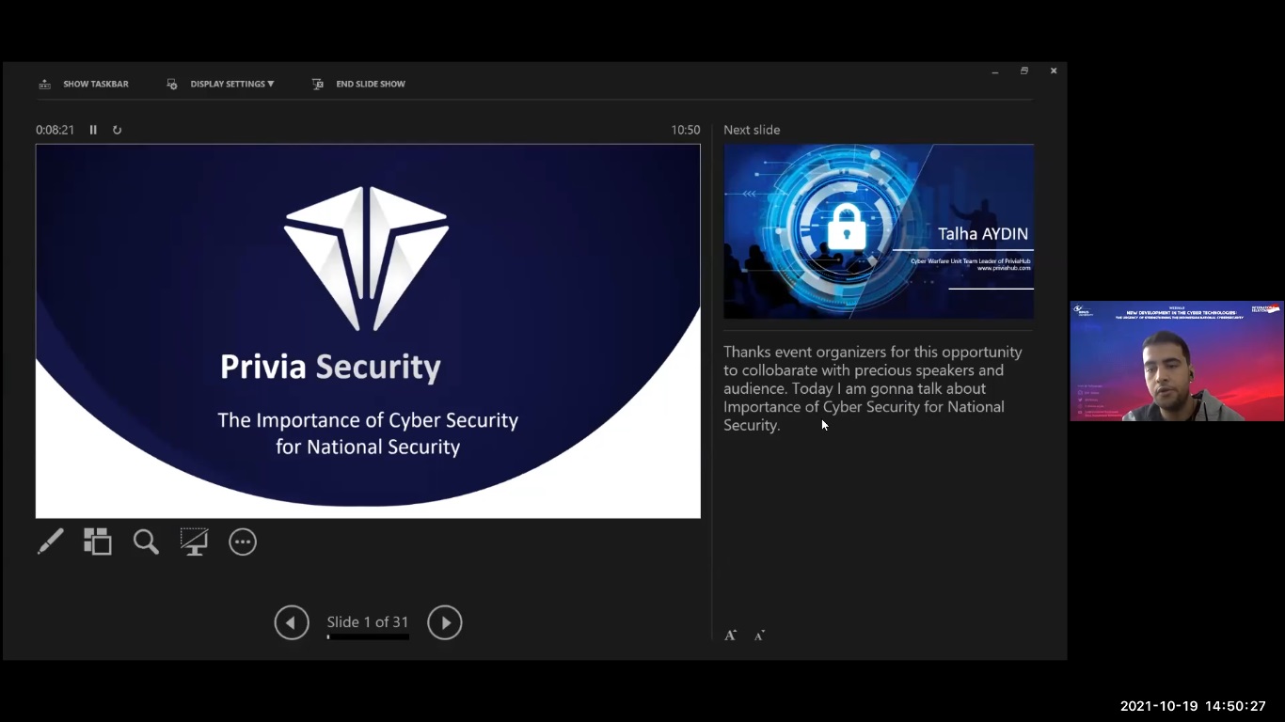Viewport: 1285px width, 722px height.
Task: Pause the presentation timer
Action: click(93, 130)
